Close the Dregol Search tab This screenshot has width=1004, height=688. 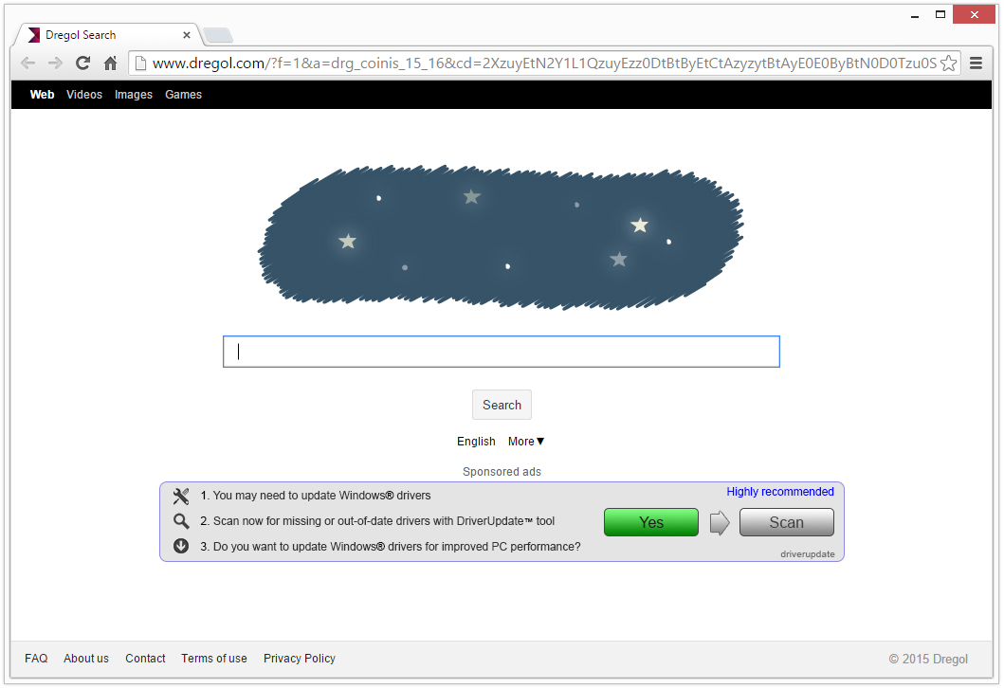(x=187, y=35)
